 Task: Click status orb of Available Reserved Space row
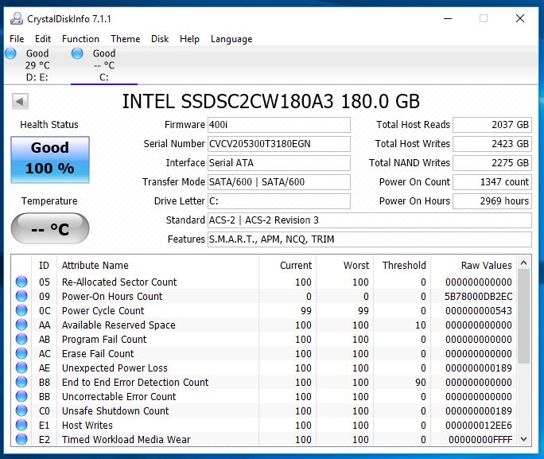click(21, 325)
